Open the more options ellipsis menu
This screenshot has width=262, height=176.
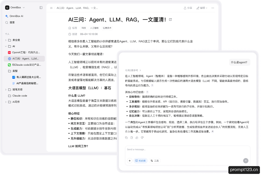pyautogui.click(x=213, y=8)
